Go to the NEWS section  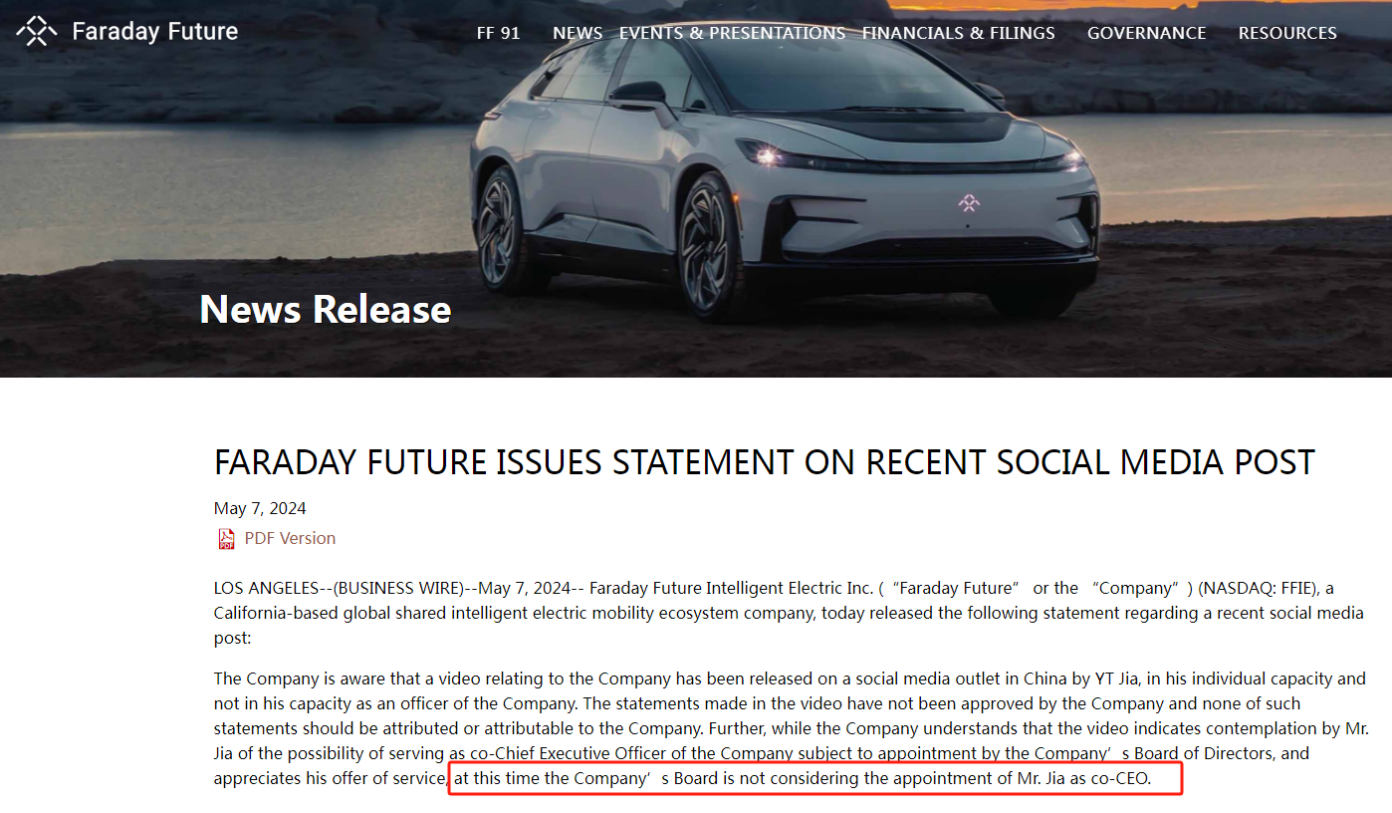pos(578,33)
